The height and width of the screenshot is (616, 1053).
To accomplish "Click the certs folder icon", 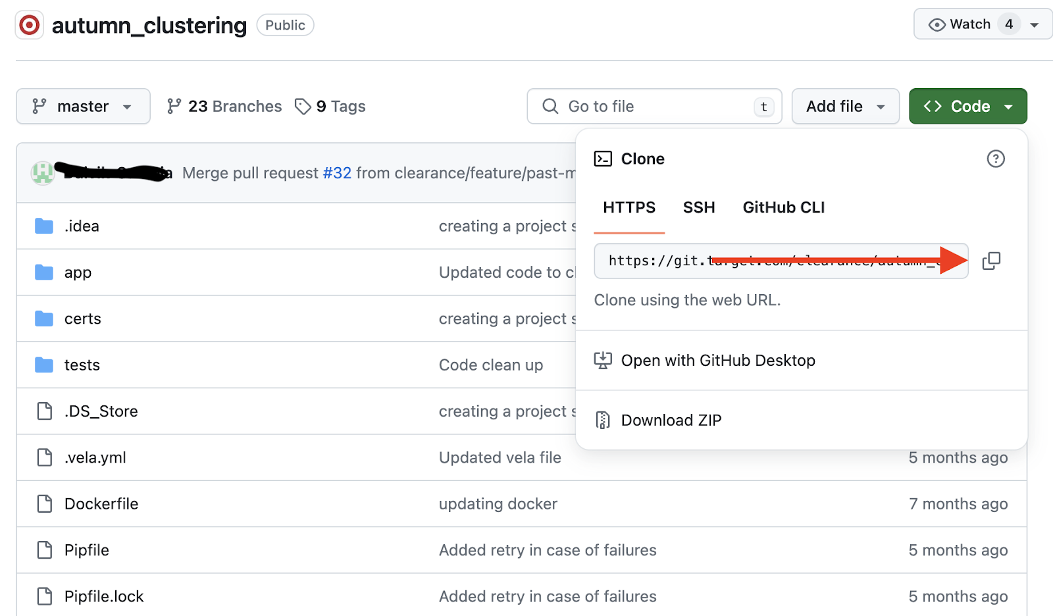I will tap(44, 319).
